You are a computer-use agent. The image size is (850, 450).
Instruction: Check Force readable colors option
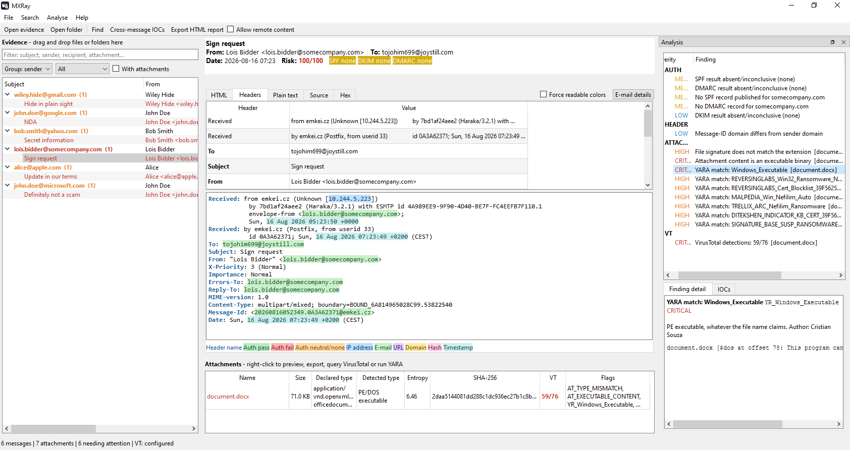pos(544,94)
